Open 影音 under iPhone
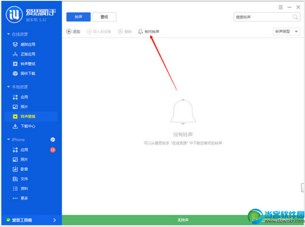Screen dimensions: 305x227 (20, 169)
